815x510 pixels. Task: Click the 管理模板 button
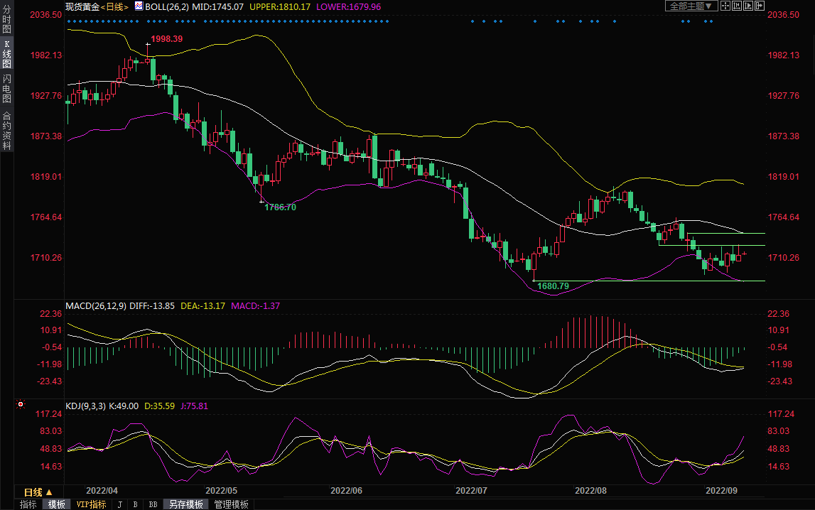(231, 504)
